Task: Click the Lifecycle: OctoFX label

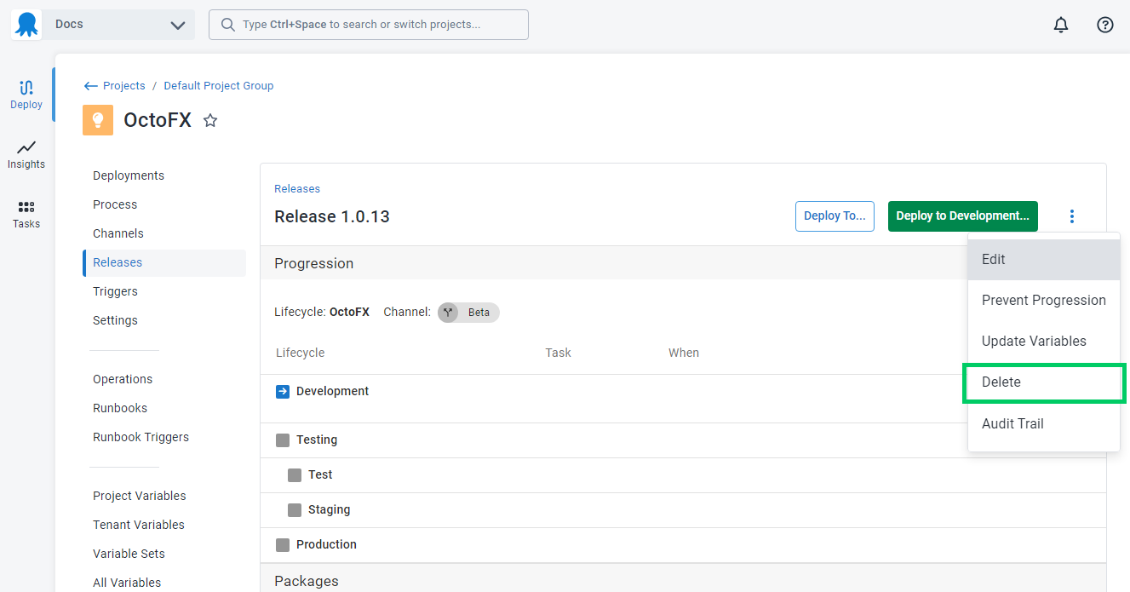Action: 322,313
